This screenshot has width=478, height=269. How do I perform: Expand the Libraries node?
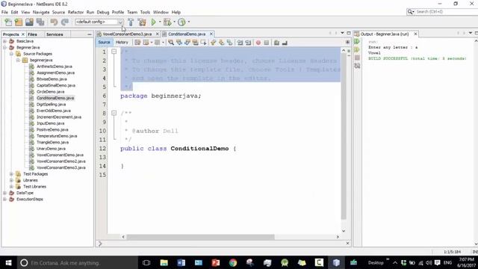(x=11, y=181)
